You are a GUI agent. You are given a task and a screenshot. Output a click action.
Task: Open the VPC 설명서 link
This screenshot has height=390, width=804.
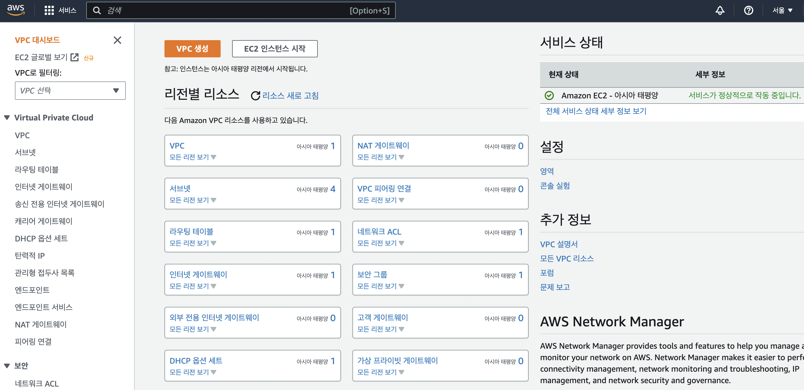click(559, 244)
